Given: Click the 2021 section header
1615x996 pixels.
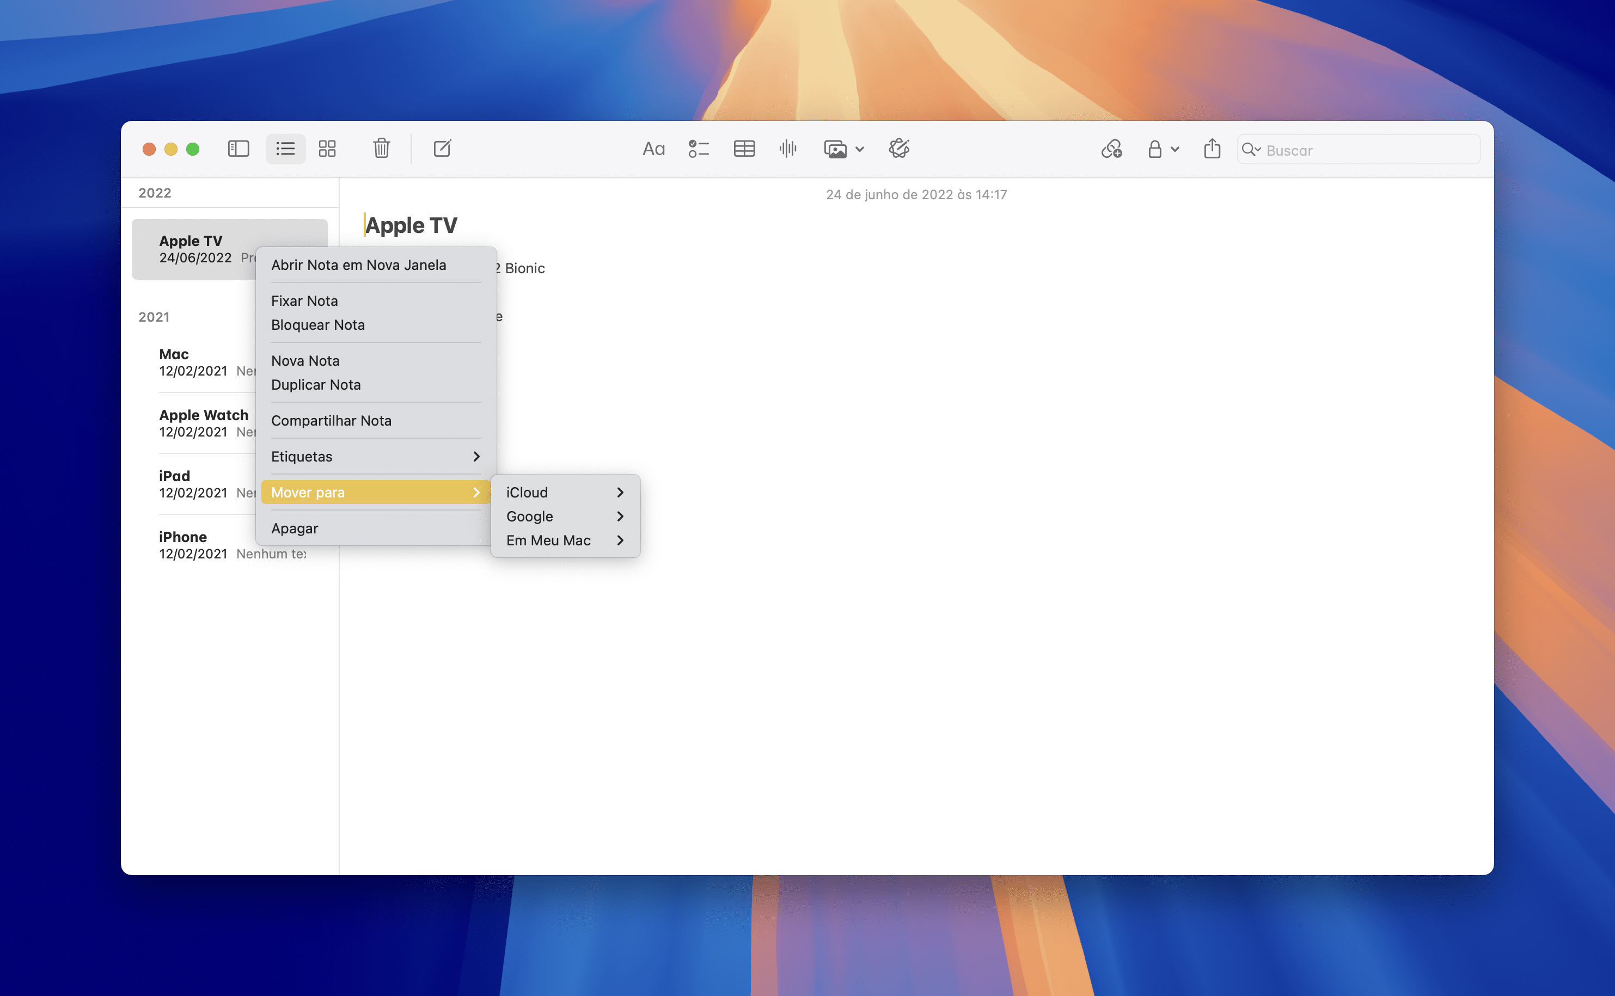Looking at the screenshot, I should 154,317.
